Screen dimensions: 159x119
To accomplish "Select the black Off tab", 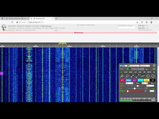I will coord(153,80).
